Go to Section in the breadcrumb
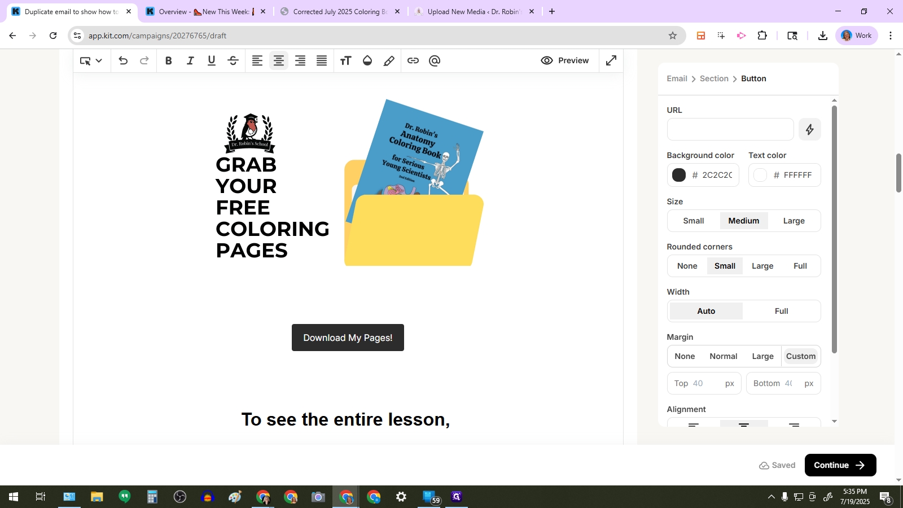903x508 pixels. [x=714, y=78]
